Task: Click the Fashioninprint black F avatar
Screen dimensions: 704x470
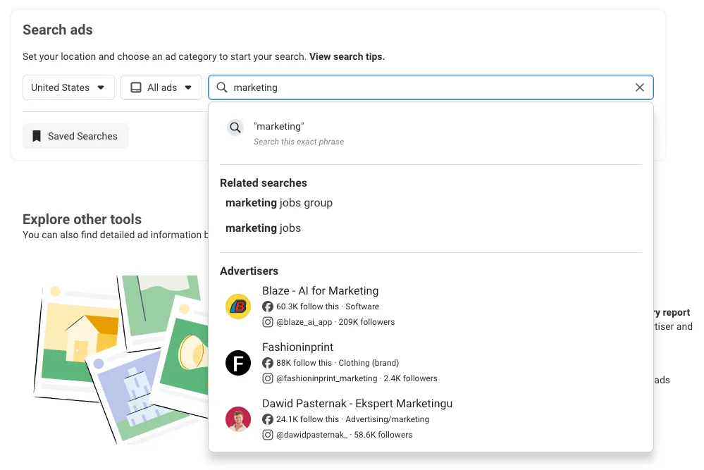Action: 238,363
